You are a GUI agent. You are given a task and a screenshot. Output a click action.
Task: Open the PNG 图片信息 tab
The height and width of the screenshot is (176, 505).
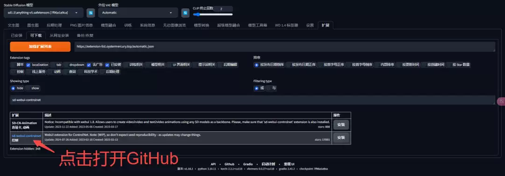(81, 25)
